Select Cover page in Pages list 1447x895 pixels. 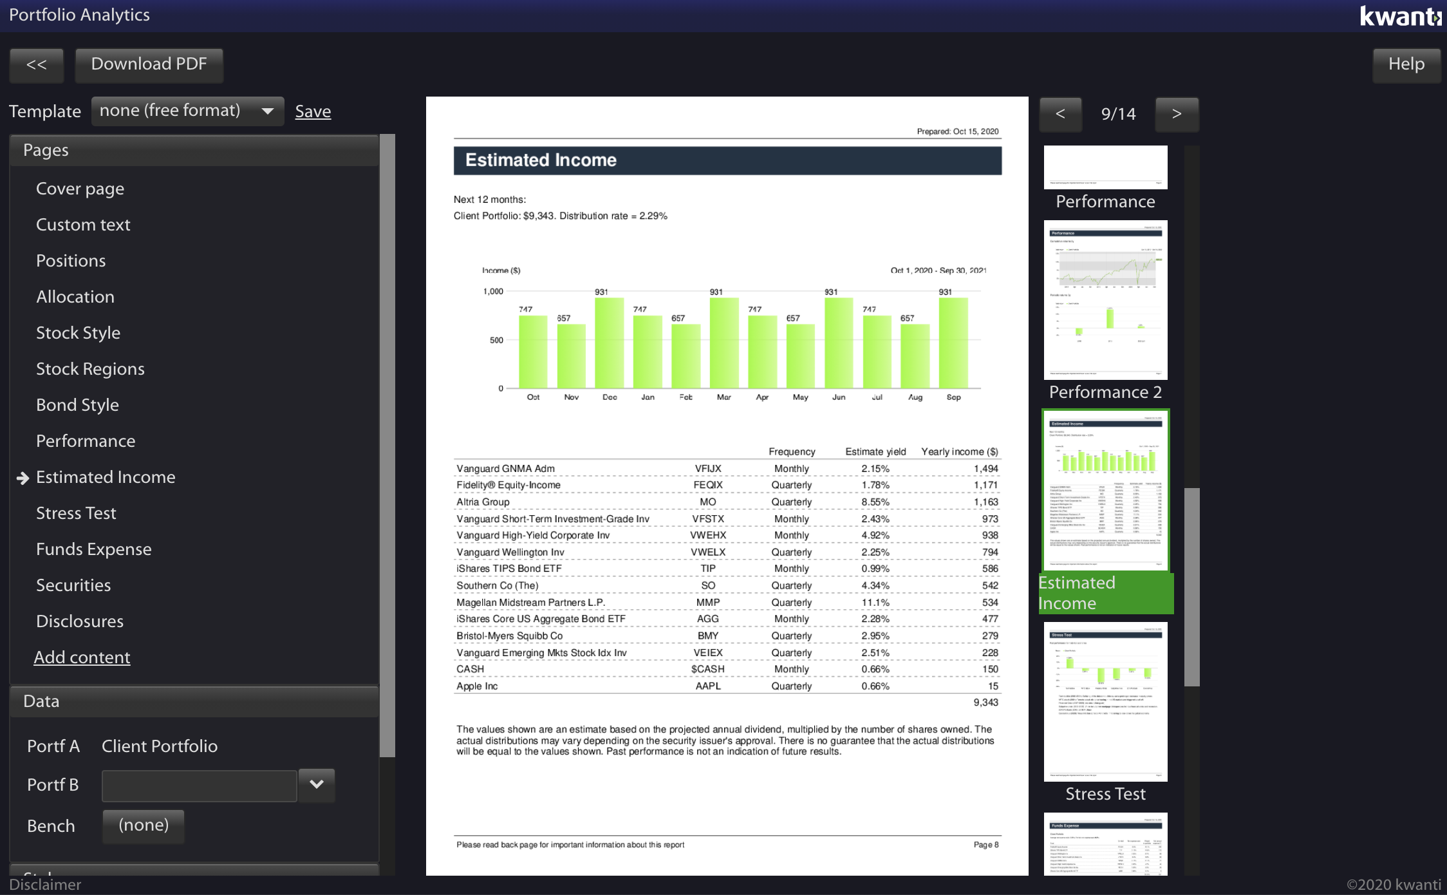(80, 189)
